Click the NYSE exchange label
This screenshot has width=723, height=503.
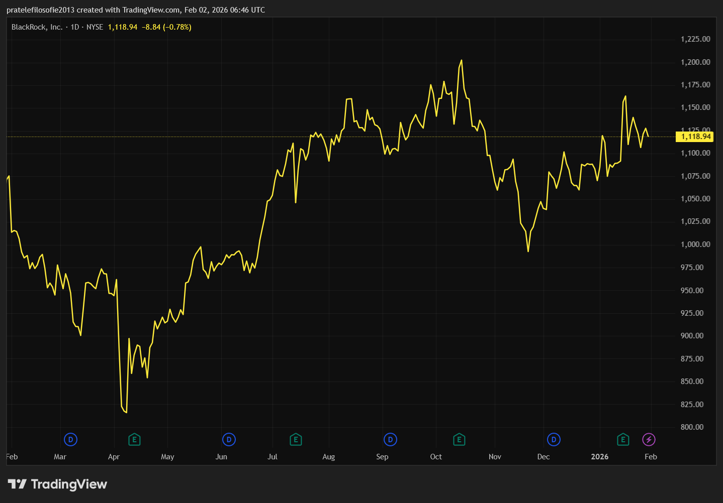coord(95,27)
